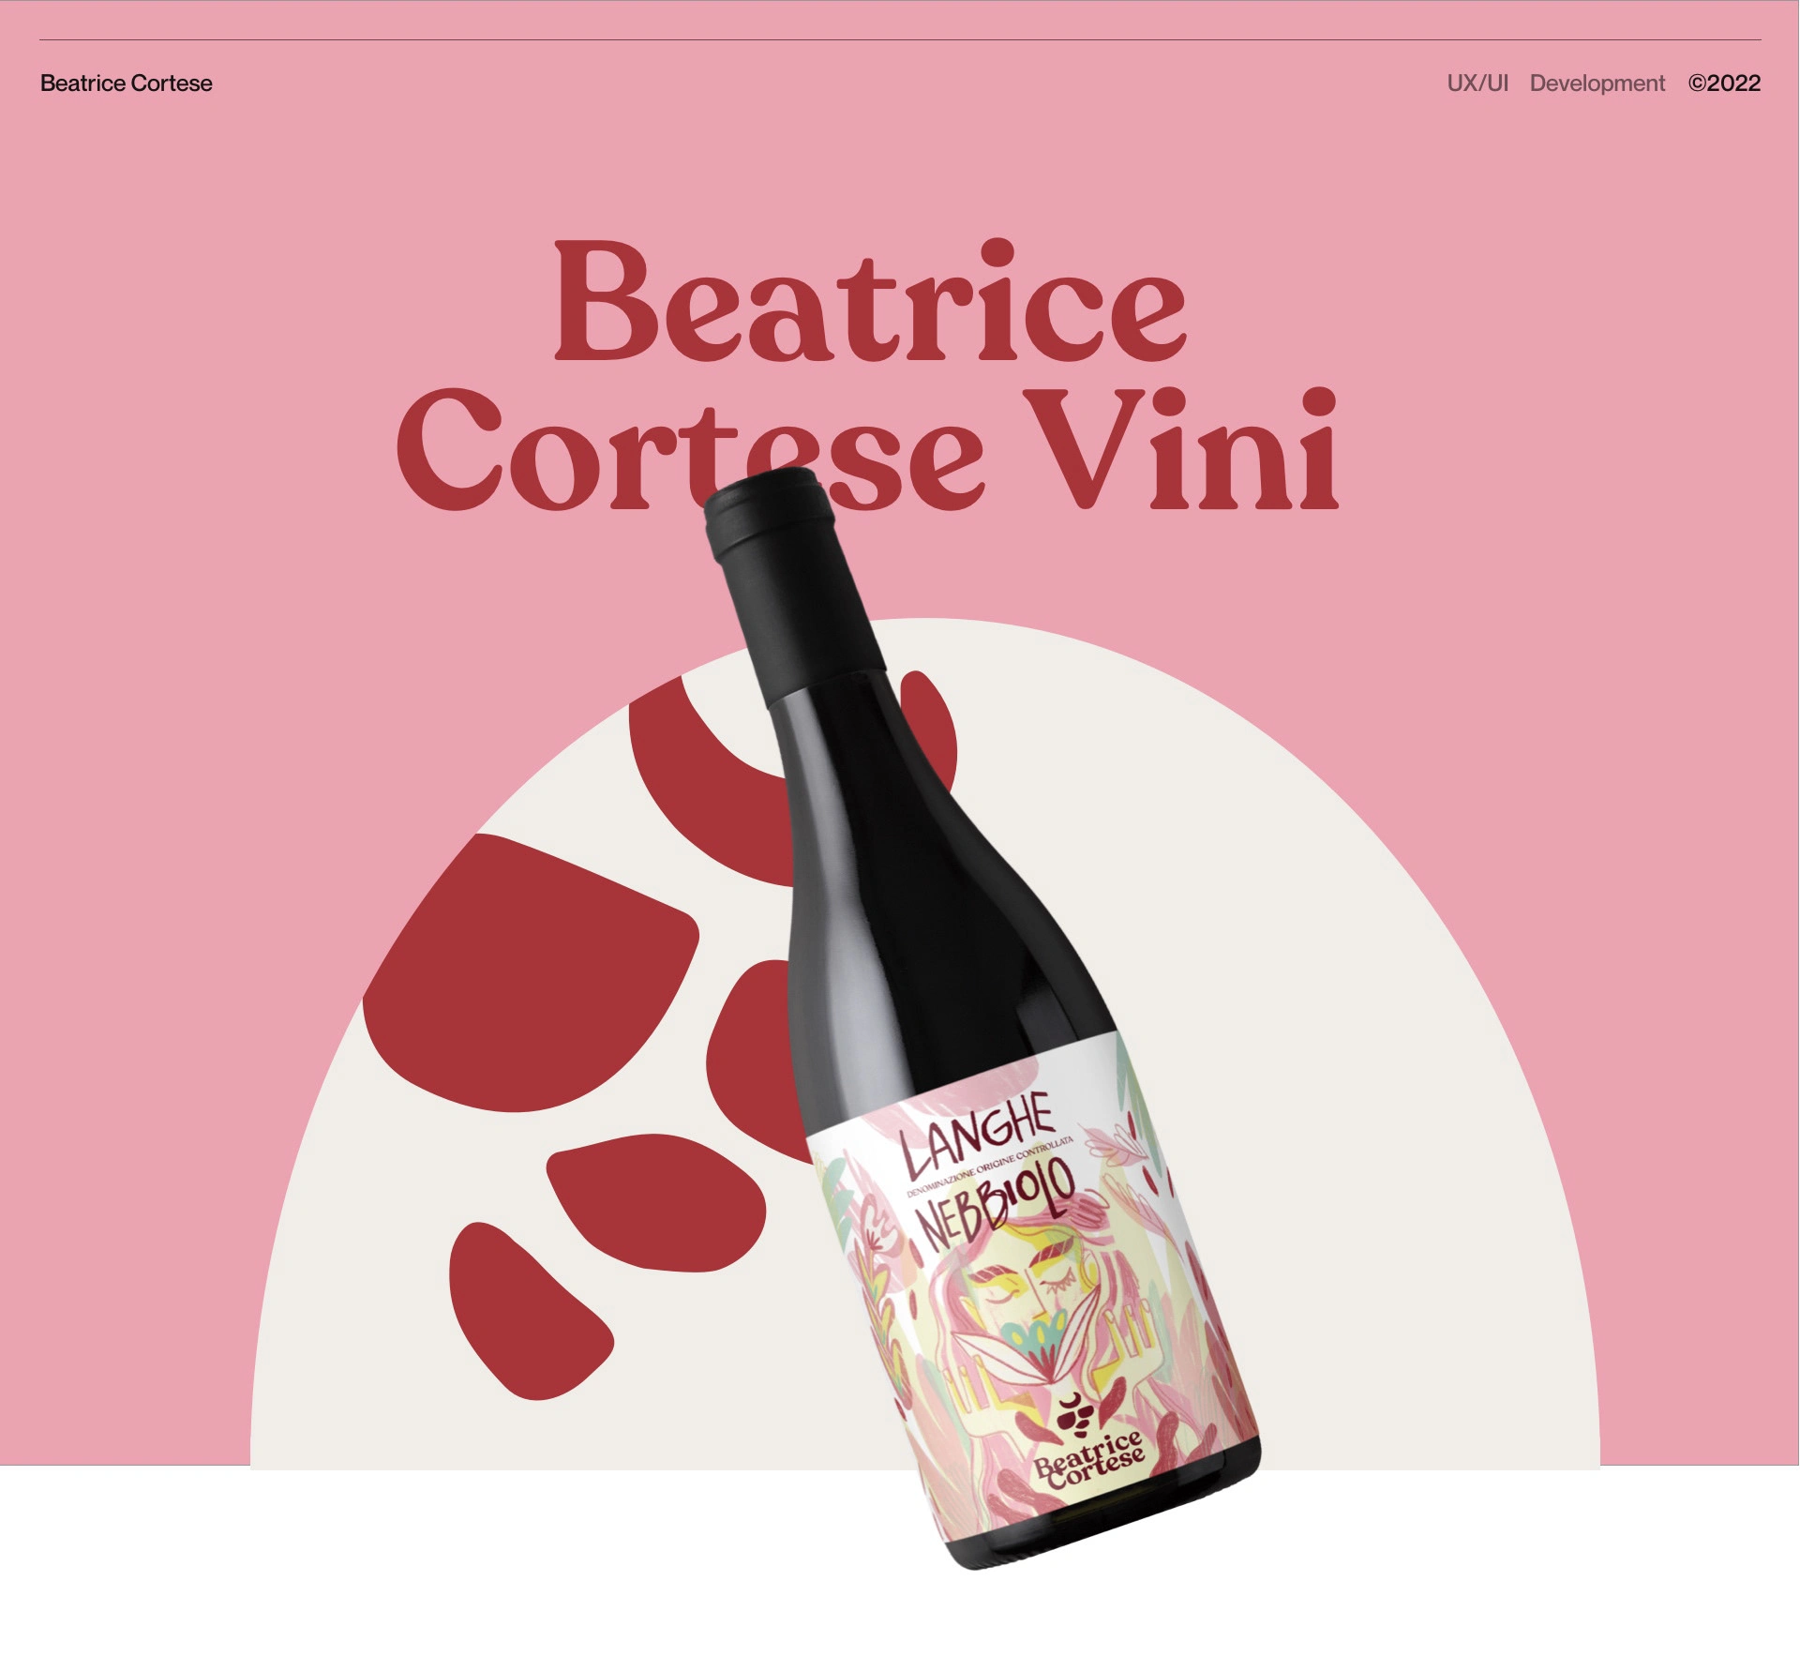
Task: Click the word Beatrice in the headline
Action: click(871, 302)
